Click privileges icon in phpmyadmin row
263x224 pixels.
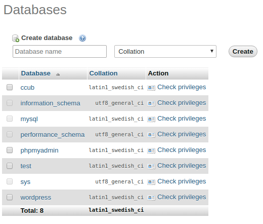pyautogui.click(x=151, y=151)
